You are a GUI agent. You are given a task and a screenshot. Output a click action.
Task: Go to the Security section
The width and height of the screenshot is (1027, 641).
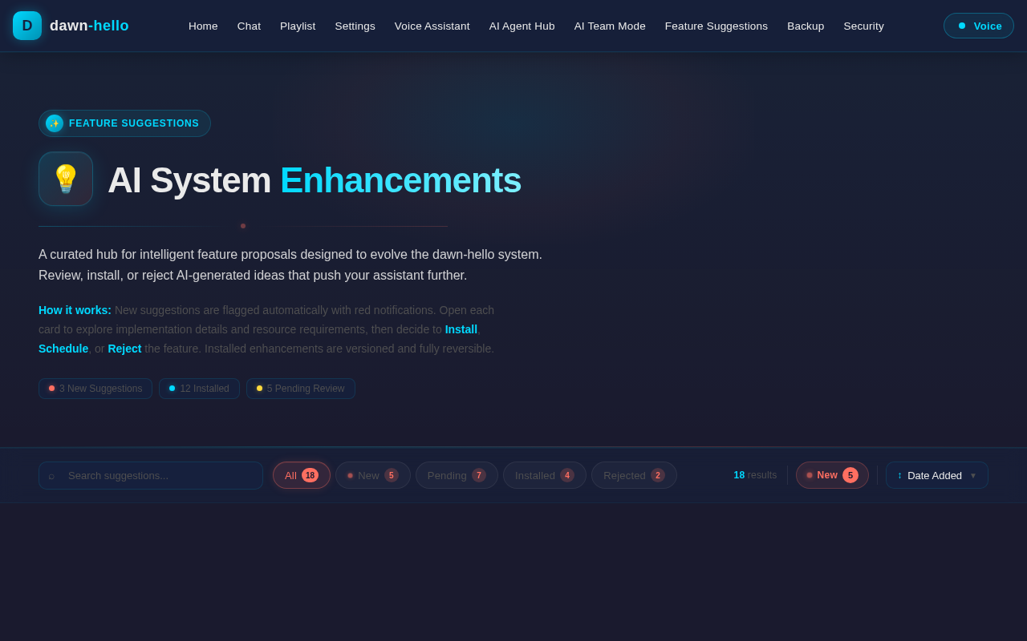coord(863,26)
